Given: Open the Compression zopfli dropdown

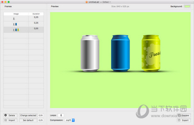Looking at the screenshot, I should click(x=70, y=120).
